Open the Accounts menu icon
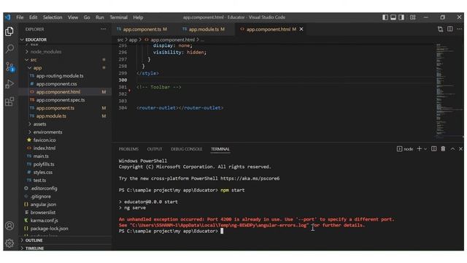Image resolution: width=467 pixels, height=263 pixels. [9, 226]
